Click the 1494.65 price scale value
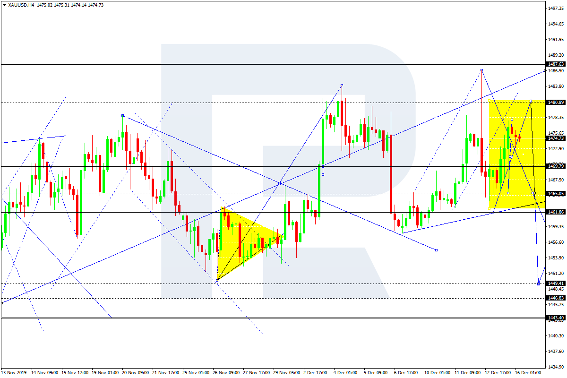This screenshot has height=378, width=567. click(556, 24)
